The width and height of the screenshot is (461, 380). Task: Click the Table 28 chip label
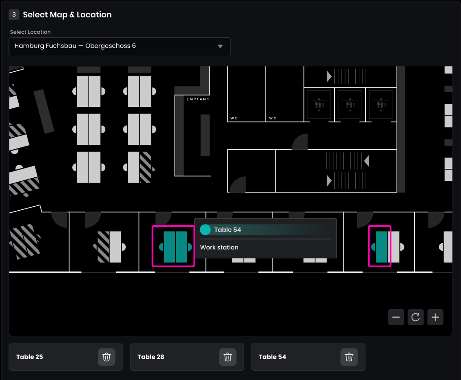coord(151,357)
